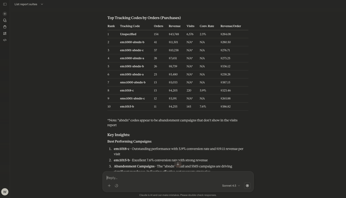Click the scroll-to-bottom arrow button
The width and height of the screenshot is (346, 198).
[178, 164]
